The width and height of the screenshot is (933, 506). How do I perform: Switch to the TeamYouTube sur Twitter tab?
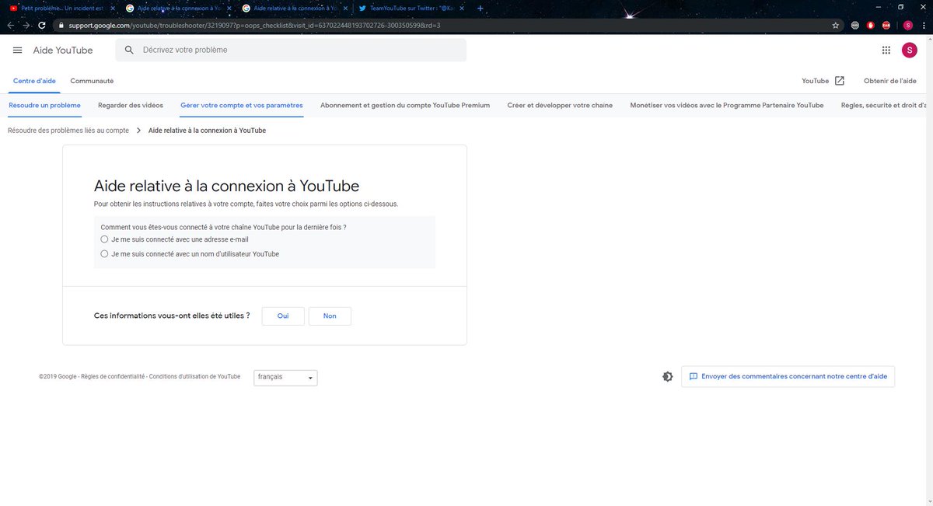413,8
